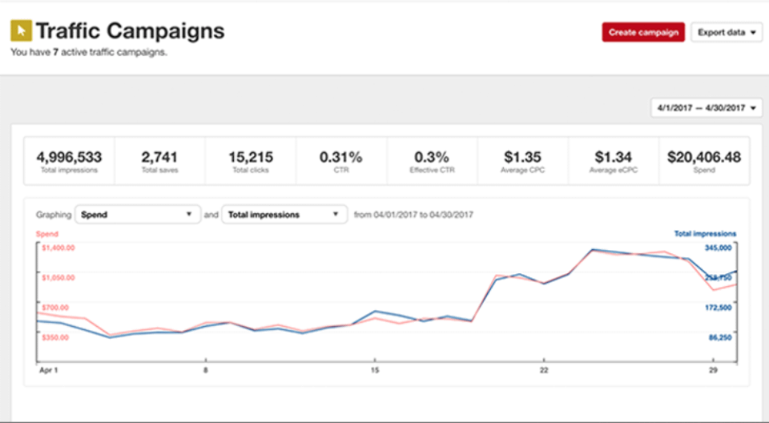Select the Effective CTR metric tile
The height and width of the screenshot is (423, 769).
click(x=432, y=161)
